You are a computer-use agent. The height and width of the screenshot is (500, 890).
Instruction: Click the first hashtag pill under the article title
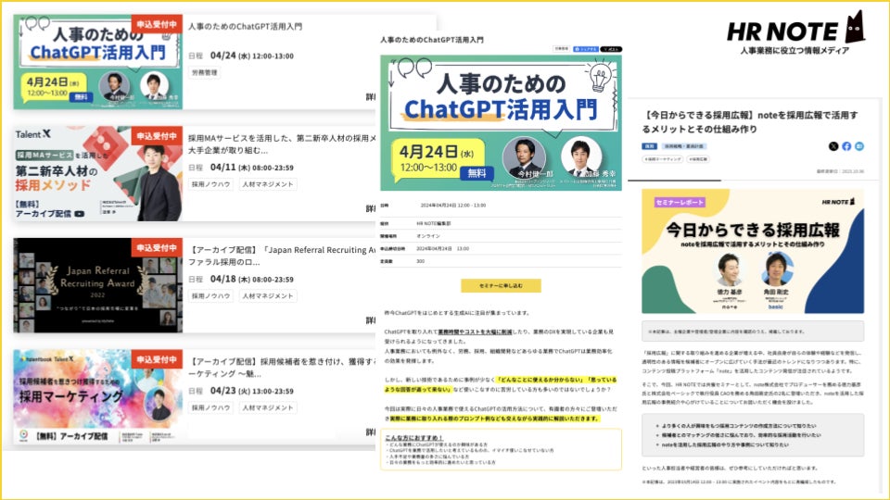pos(662,159)
